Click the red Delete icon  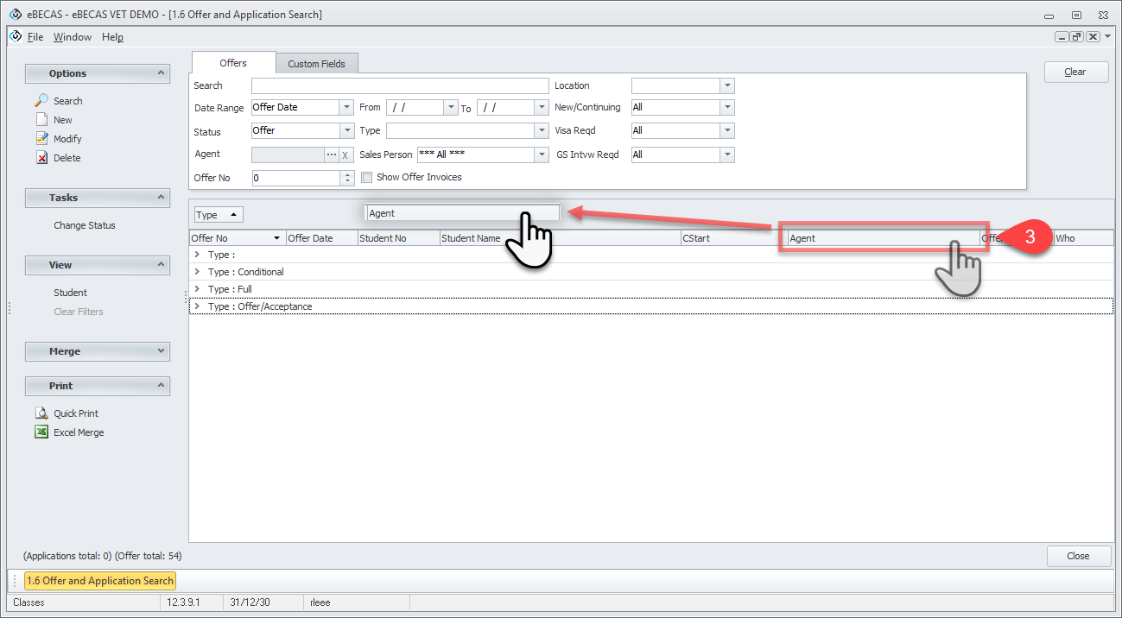41,158
